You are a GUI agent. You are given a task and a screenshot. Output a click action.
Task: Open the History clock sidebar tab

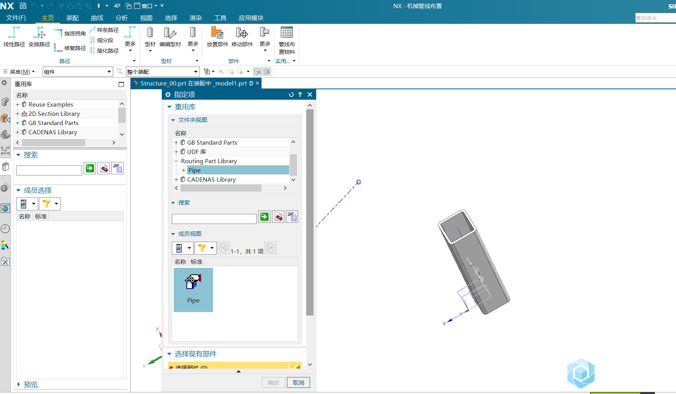[5, 229]
